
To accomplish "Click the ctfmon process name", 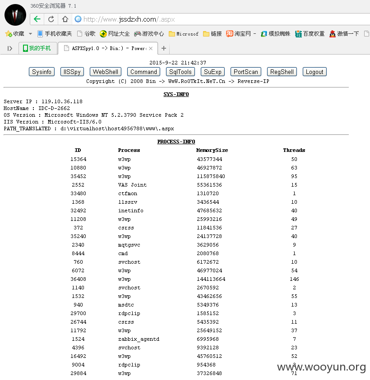I will tap(128, 193).
